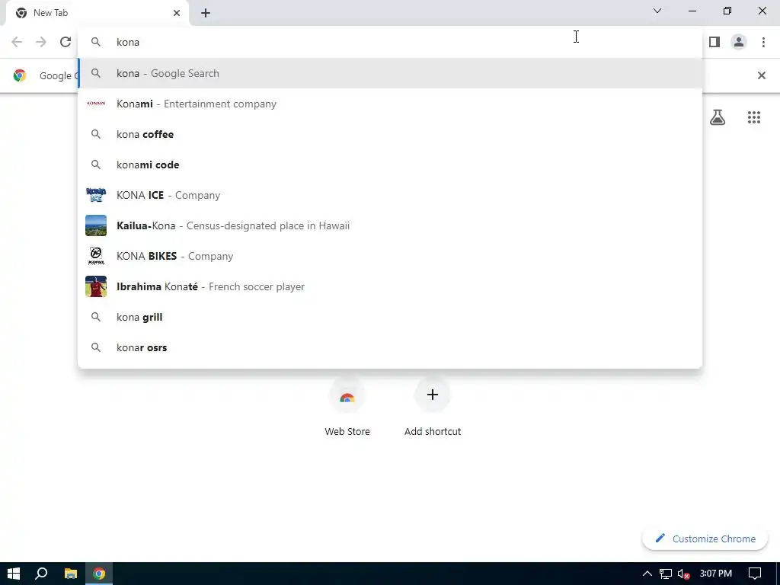This screenshot has width=780, height=585.
Task: Go back using the back arrow
Action: click(17, 42)
